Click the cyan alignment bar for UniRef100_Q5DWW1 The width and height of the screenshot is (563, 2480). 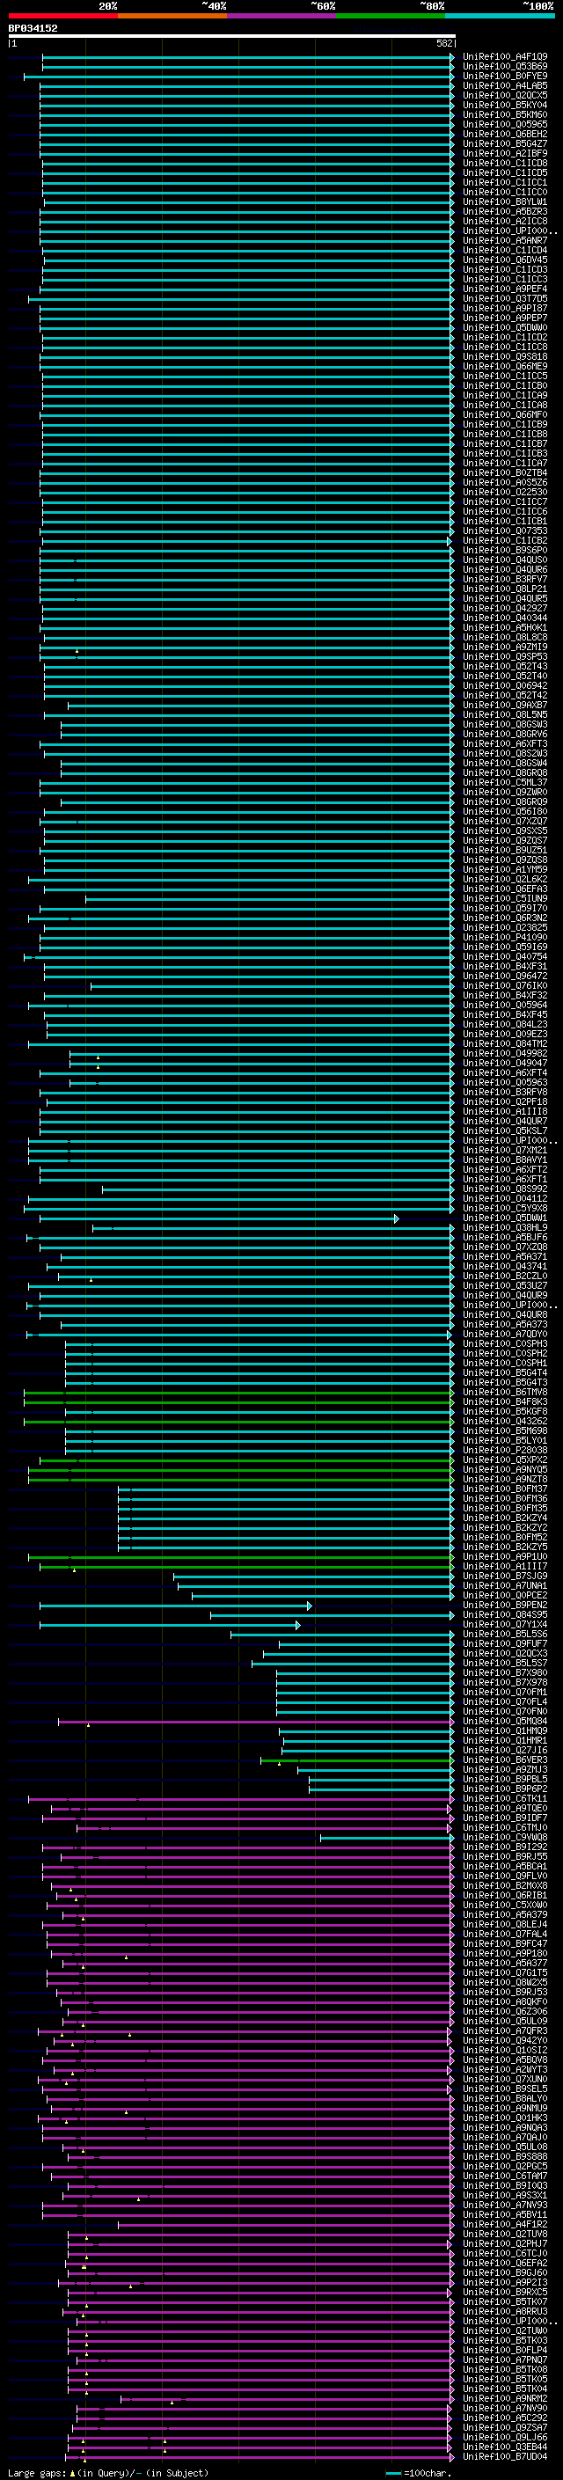pos(218,1218)
